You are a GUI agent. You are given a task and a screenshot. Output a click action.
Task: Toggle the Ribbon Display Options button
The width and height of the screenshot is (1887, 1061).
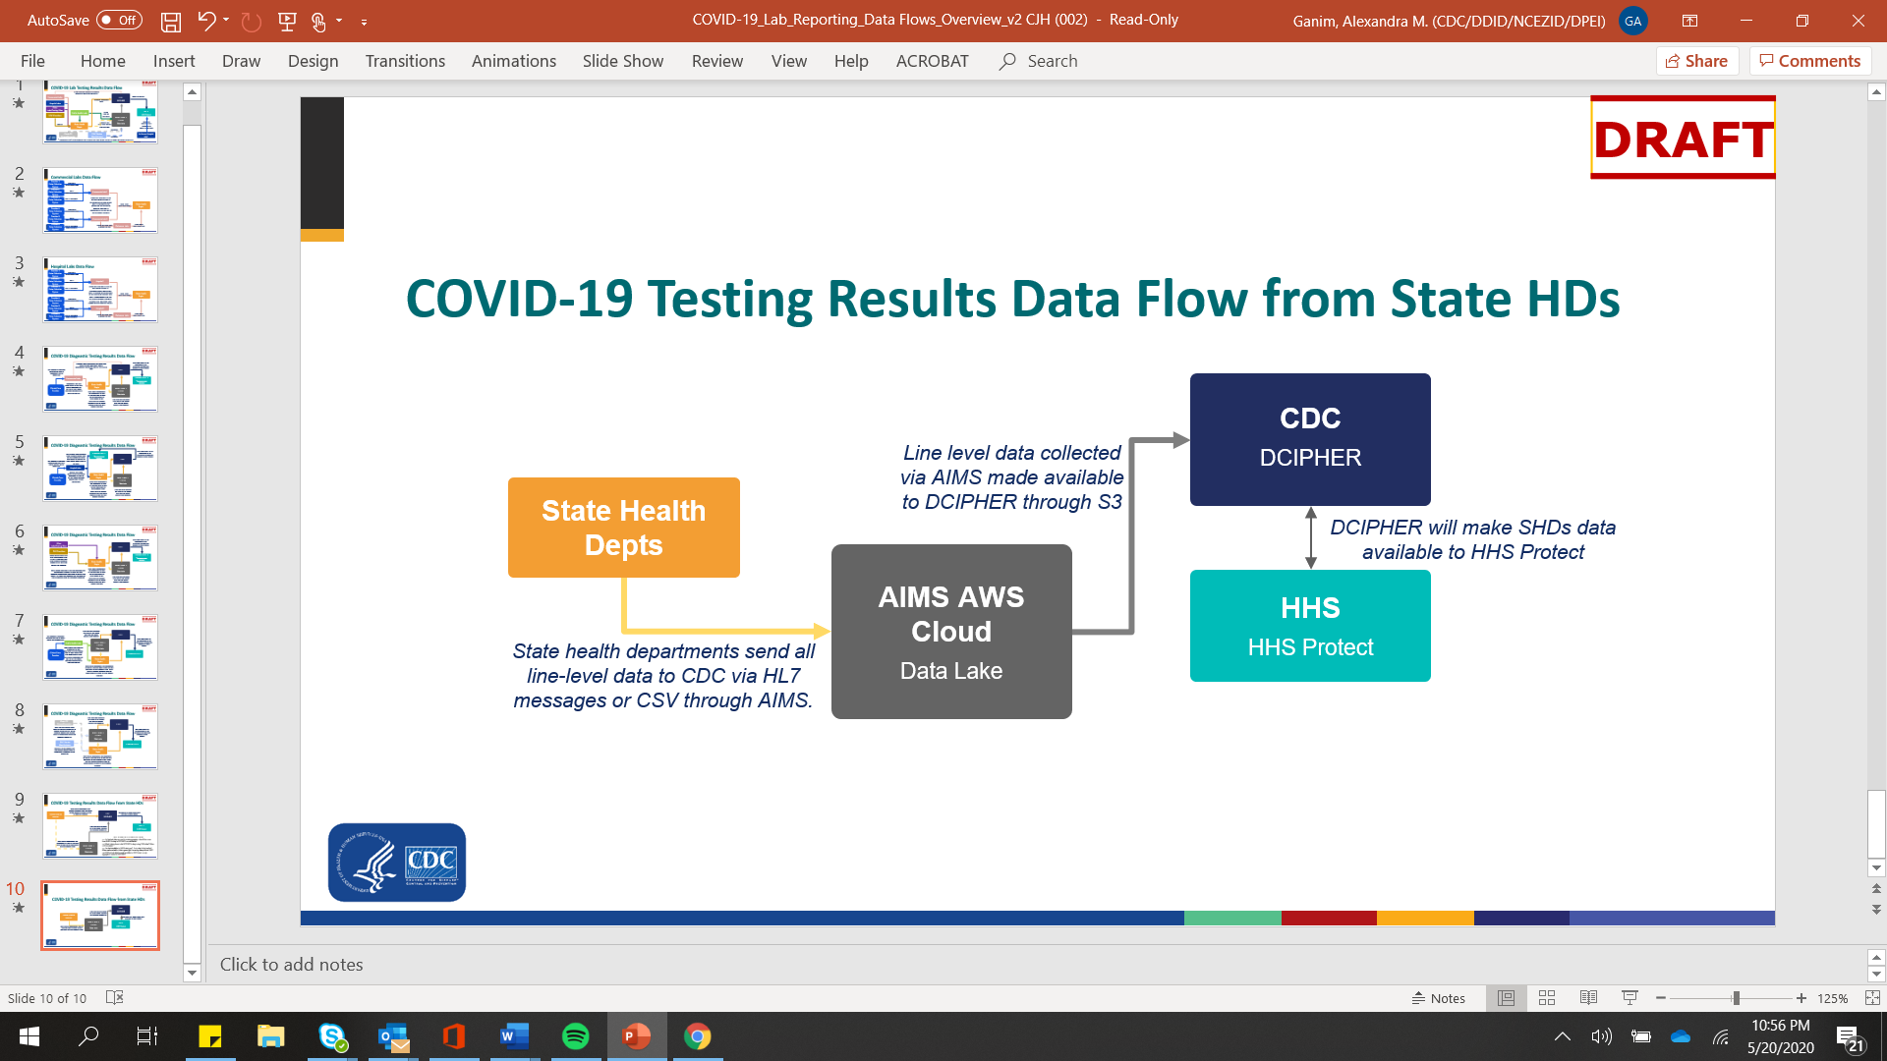pyautogui.click(x=1690, y=20)
